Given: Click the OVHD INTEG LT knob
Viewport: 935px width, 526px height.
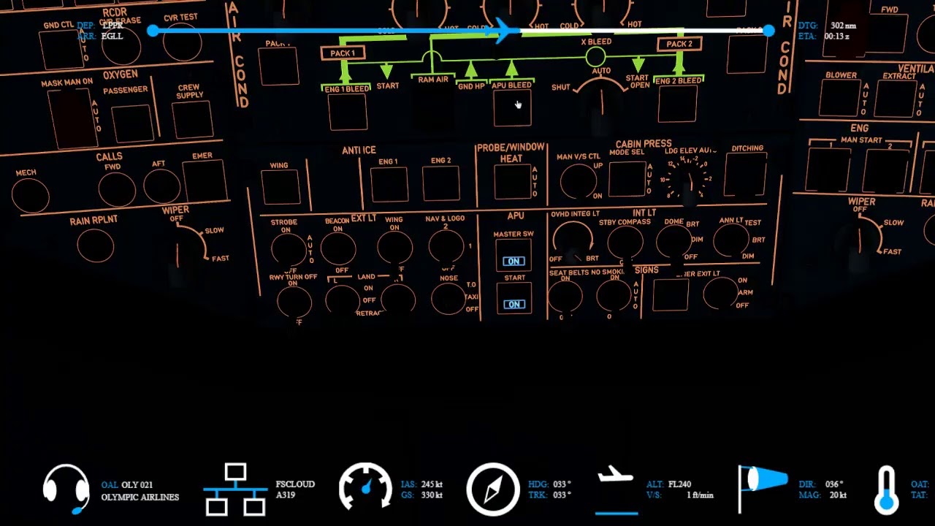Looking at the screenshot, I should (x=573, y=241).
